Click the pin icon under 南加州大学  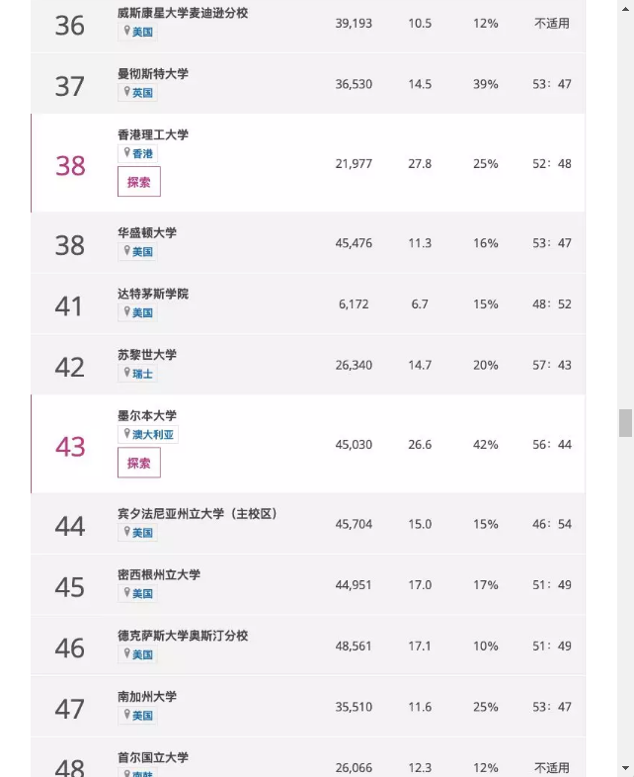(127, 715)
